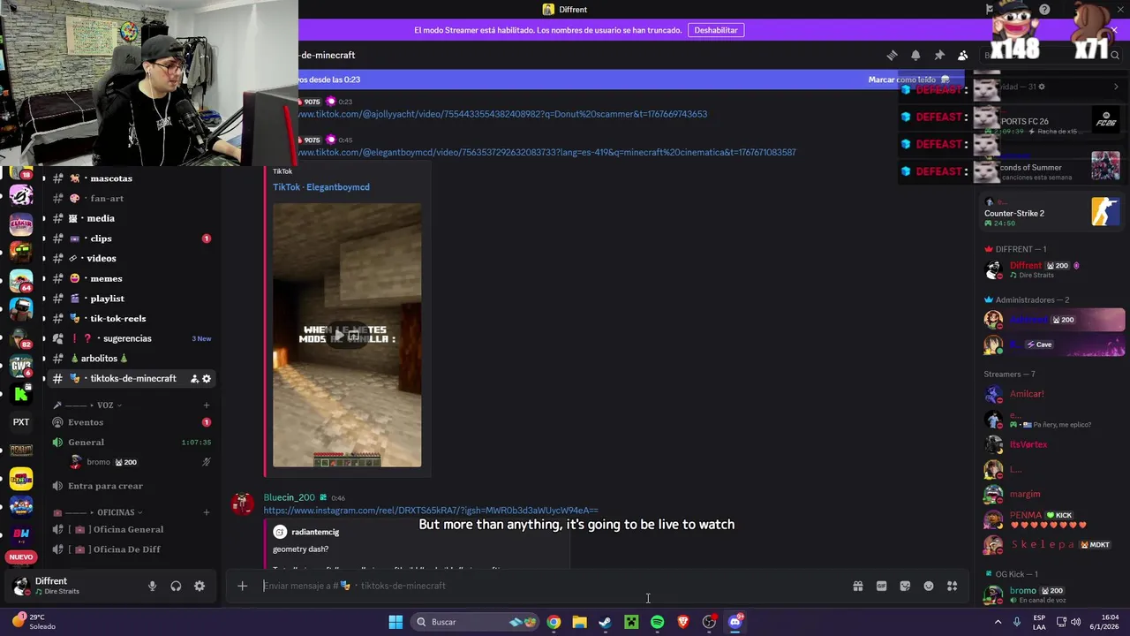Open the media channel
This screenshot has width=1130, height=636.
click(131, 218)
